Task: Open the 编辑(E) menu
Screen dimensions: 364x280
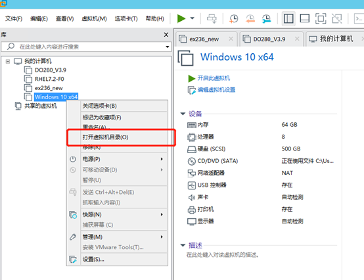Action: pos(39,18)
